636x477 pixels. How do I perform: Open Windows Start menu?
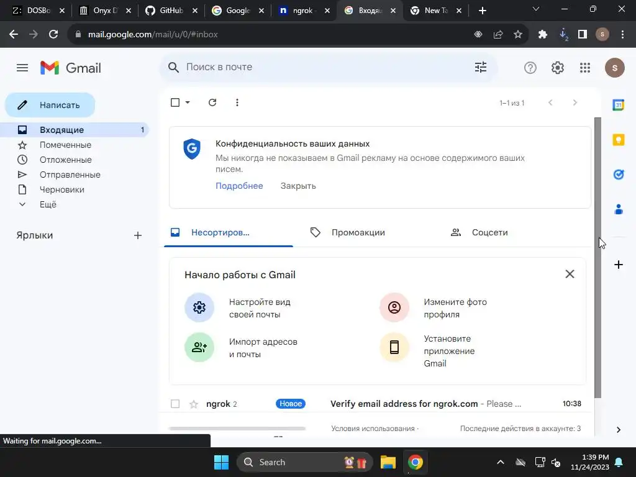click(x=222, y=462)
